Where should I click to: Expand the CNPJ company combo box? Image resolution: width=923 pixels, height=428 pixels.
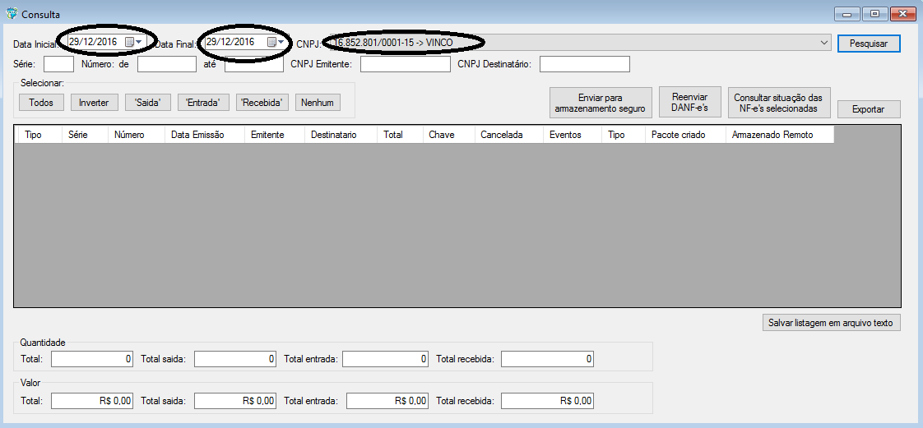(x=824, y=43)
